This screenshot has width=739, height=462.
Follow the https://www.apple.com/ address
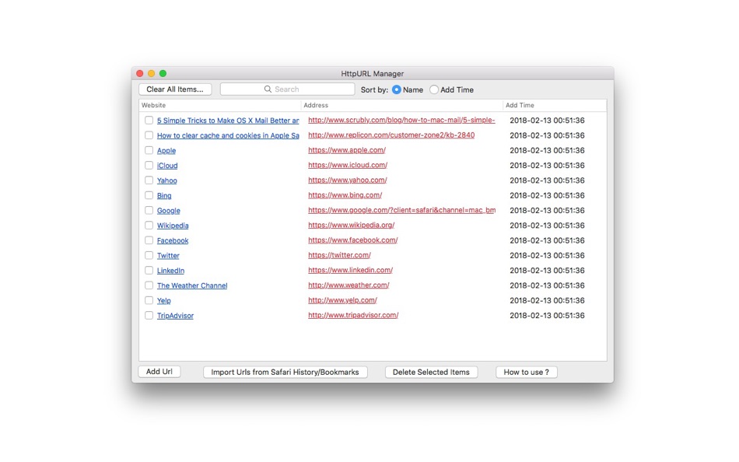(347, 150)
